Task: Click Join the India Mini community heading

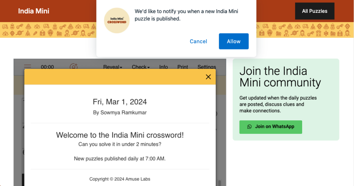Action: click(x=280, y=77)
